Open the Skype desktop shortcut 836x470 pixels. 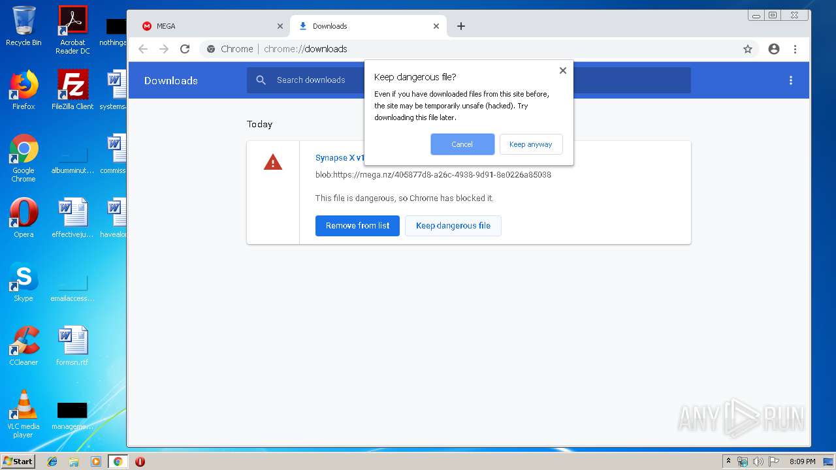coord(24,282)
